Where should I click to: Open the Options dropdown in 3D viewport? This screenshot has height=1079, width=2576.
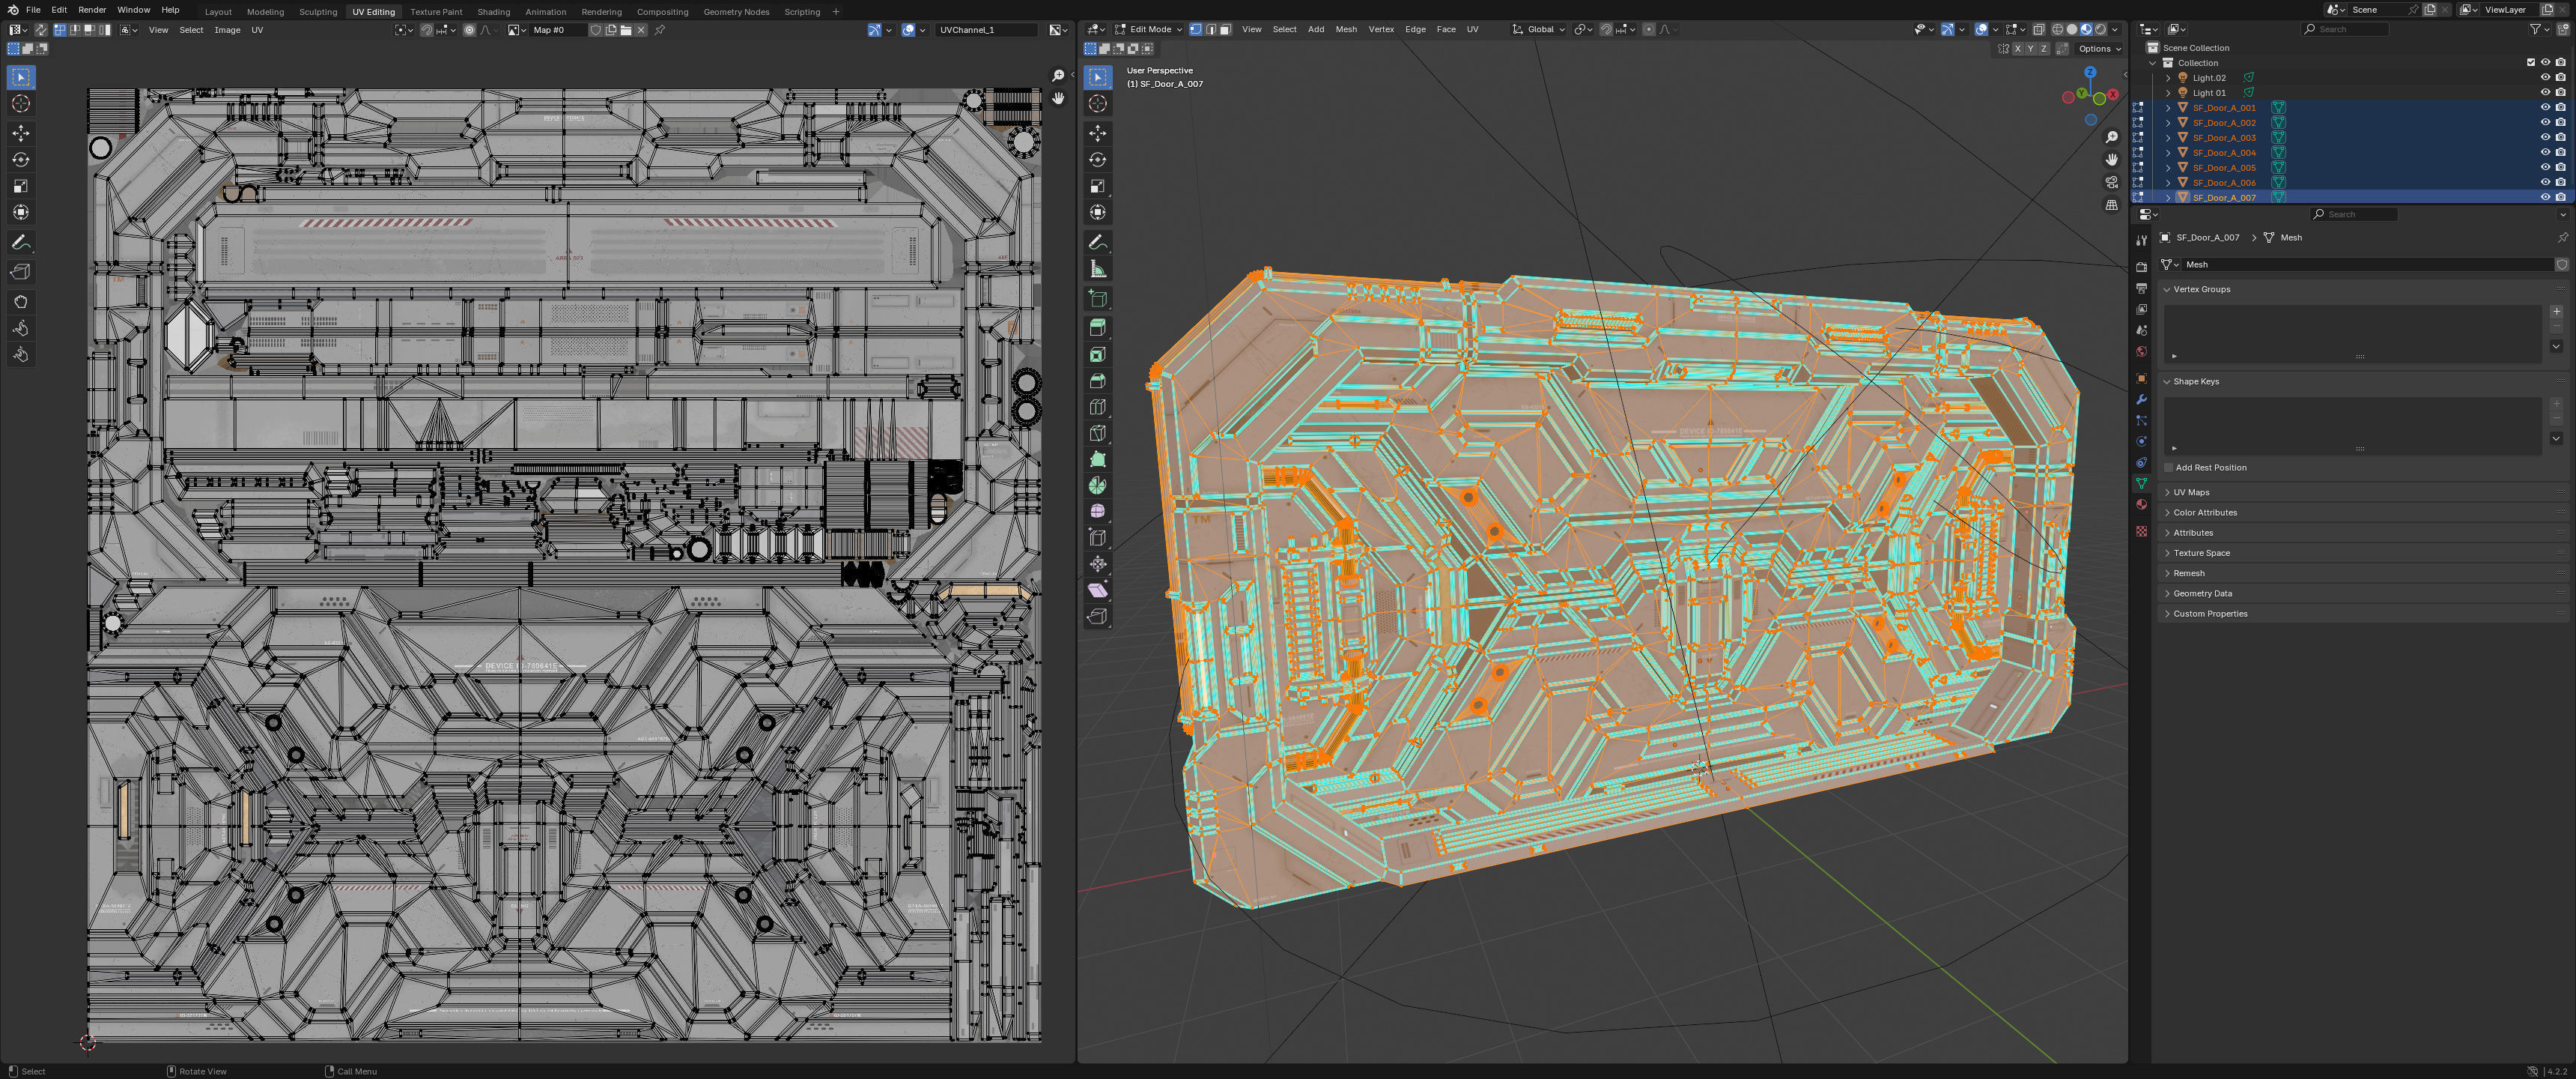2099,48
